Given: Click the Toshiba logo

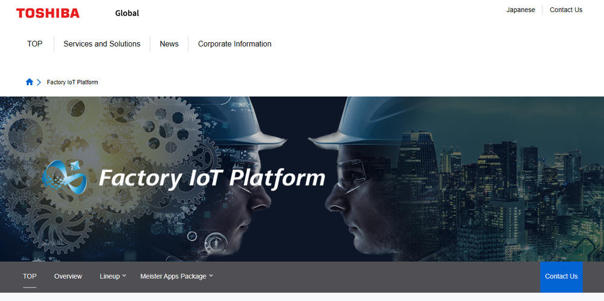Looking at the screenshot, I should (48, 13).
